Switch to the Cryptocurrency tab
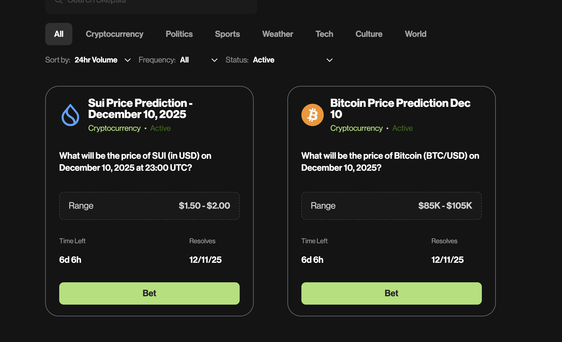 (115, 34)
